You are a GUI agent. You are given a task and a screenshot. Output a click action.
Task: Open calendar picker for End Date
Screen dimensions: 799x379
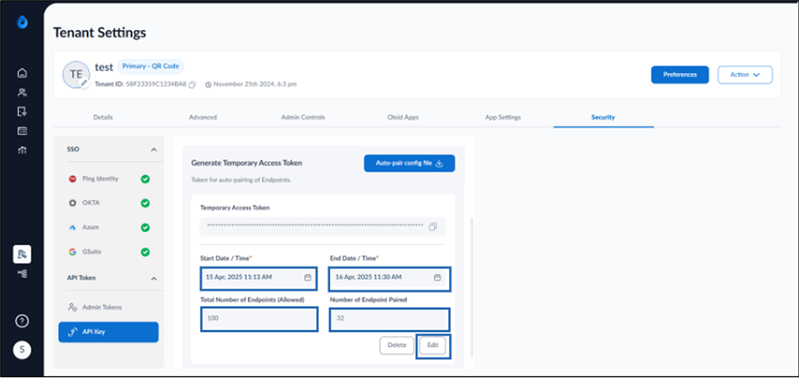coord(437,277)
